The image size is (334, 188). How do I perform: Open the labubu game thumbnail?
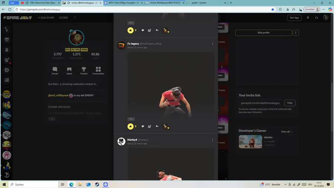click(x=250, y=142)
